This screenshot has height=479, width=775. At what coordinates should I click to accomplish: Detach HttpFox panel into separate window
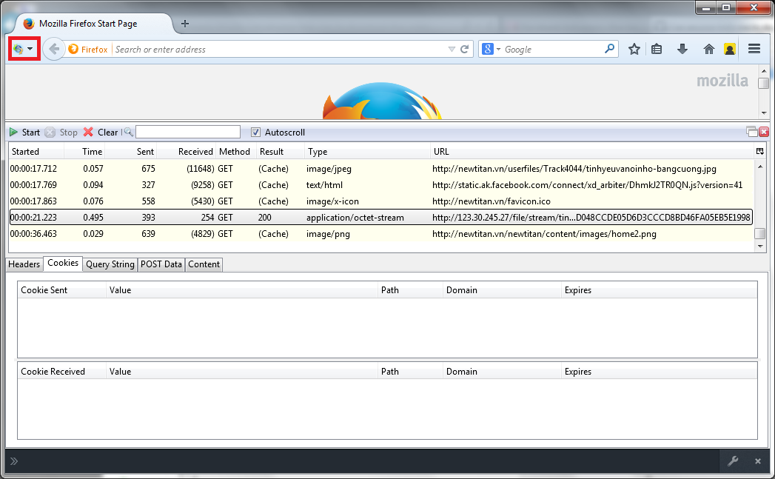click(752, 132)
